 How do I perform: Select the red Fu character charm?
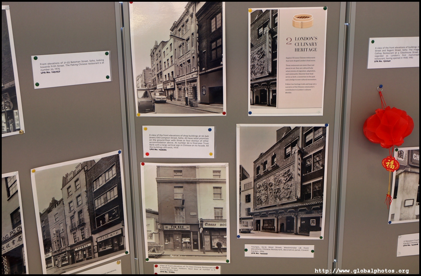390,164
